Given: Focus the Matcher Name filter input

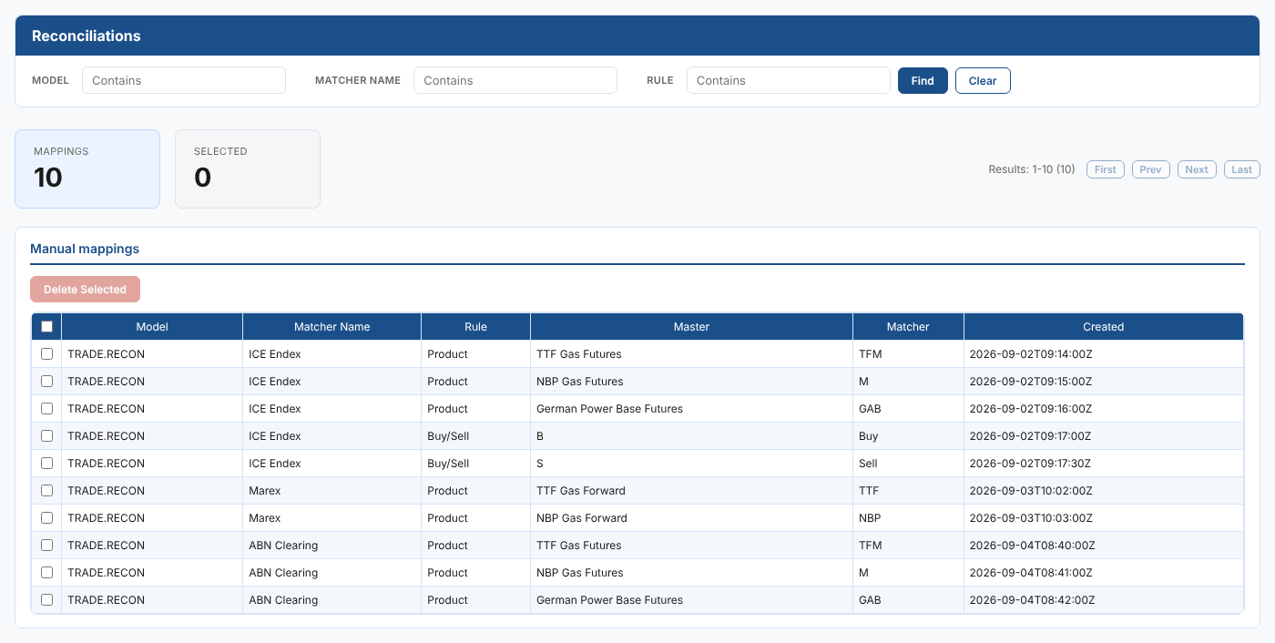Looking at the screenshot, I should pyautogui.click(x=515, y=80).
